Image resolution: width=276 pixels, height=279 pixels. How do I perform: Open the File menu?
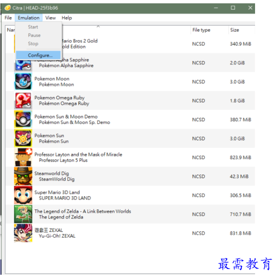point(8,18)
